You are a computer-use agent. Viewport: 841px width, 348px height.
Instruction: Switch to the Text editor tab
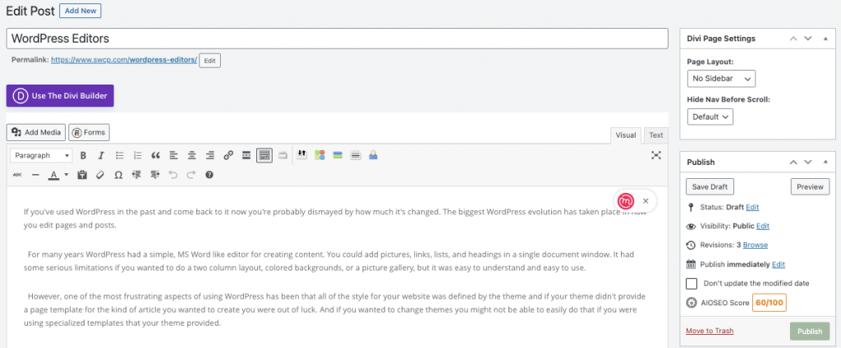[x=655, y=135]
